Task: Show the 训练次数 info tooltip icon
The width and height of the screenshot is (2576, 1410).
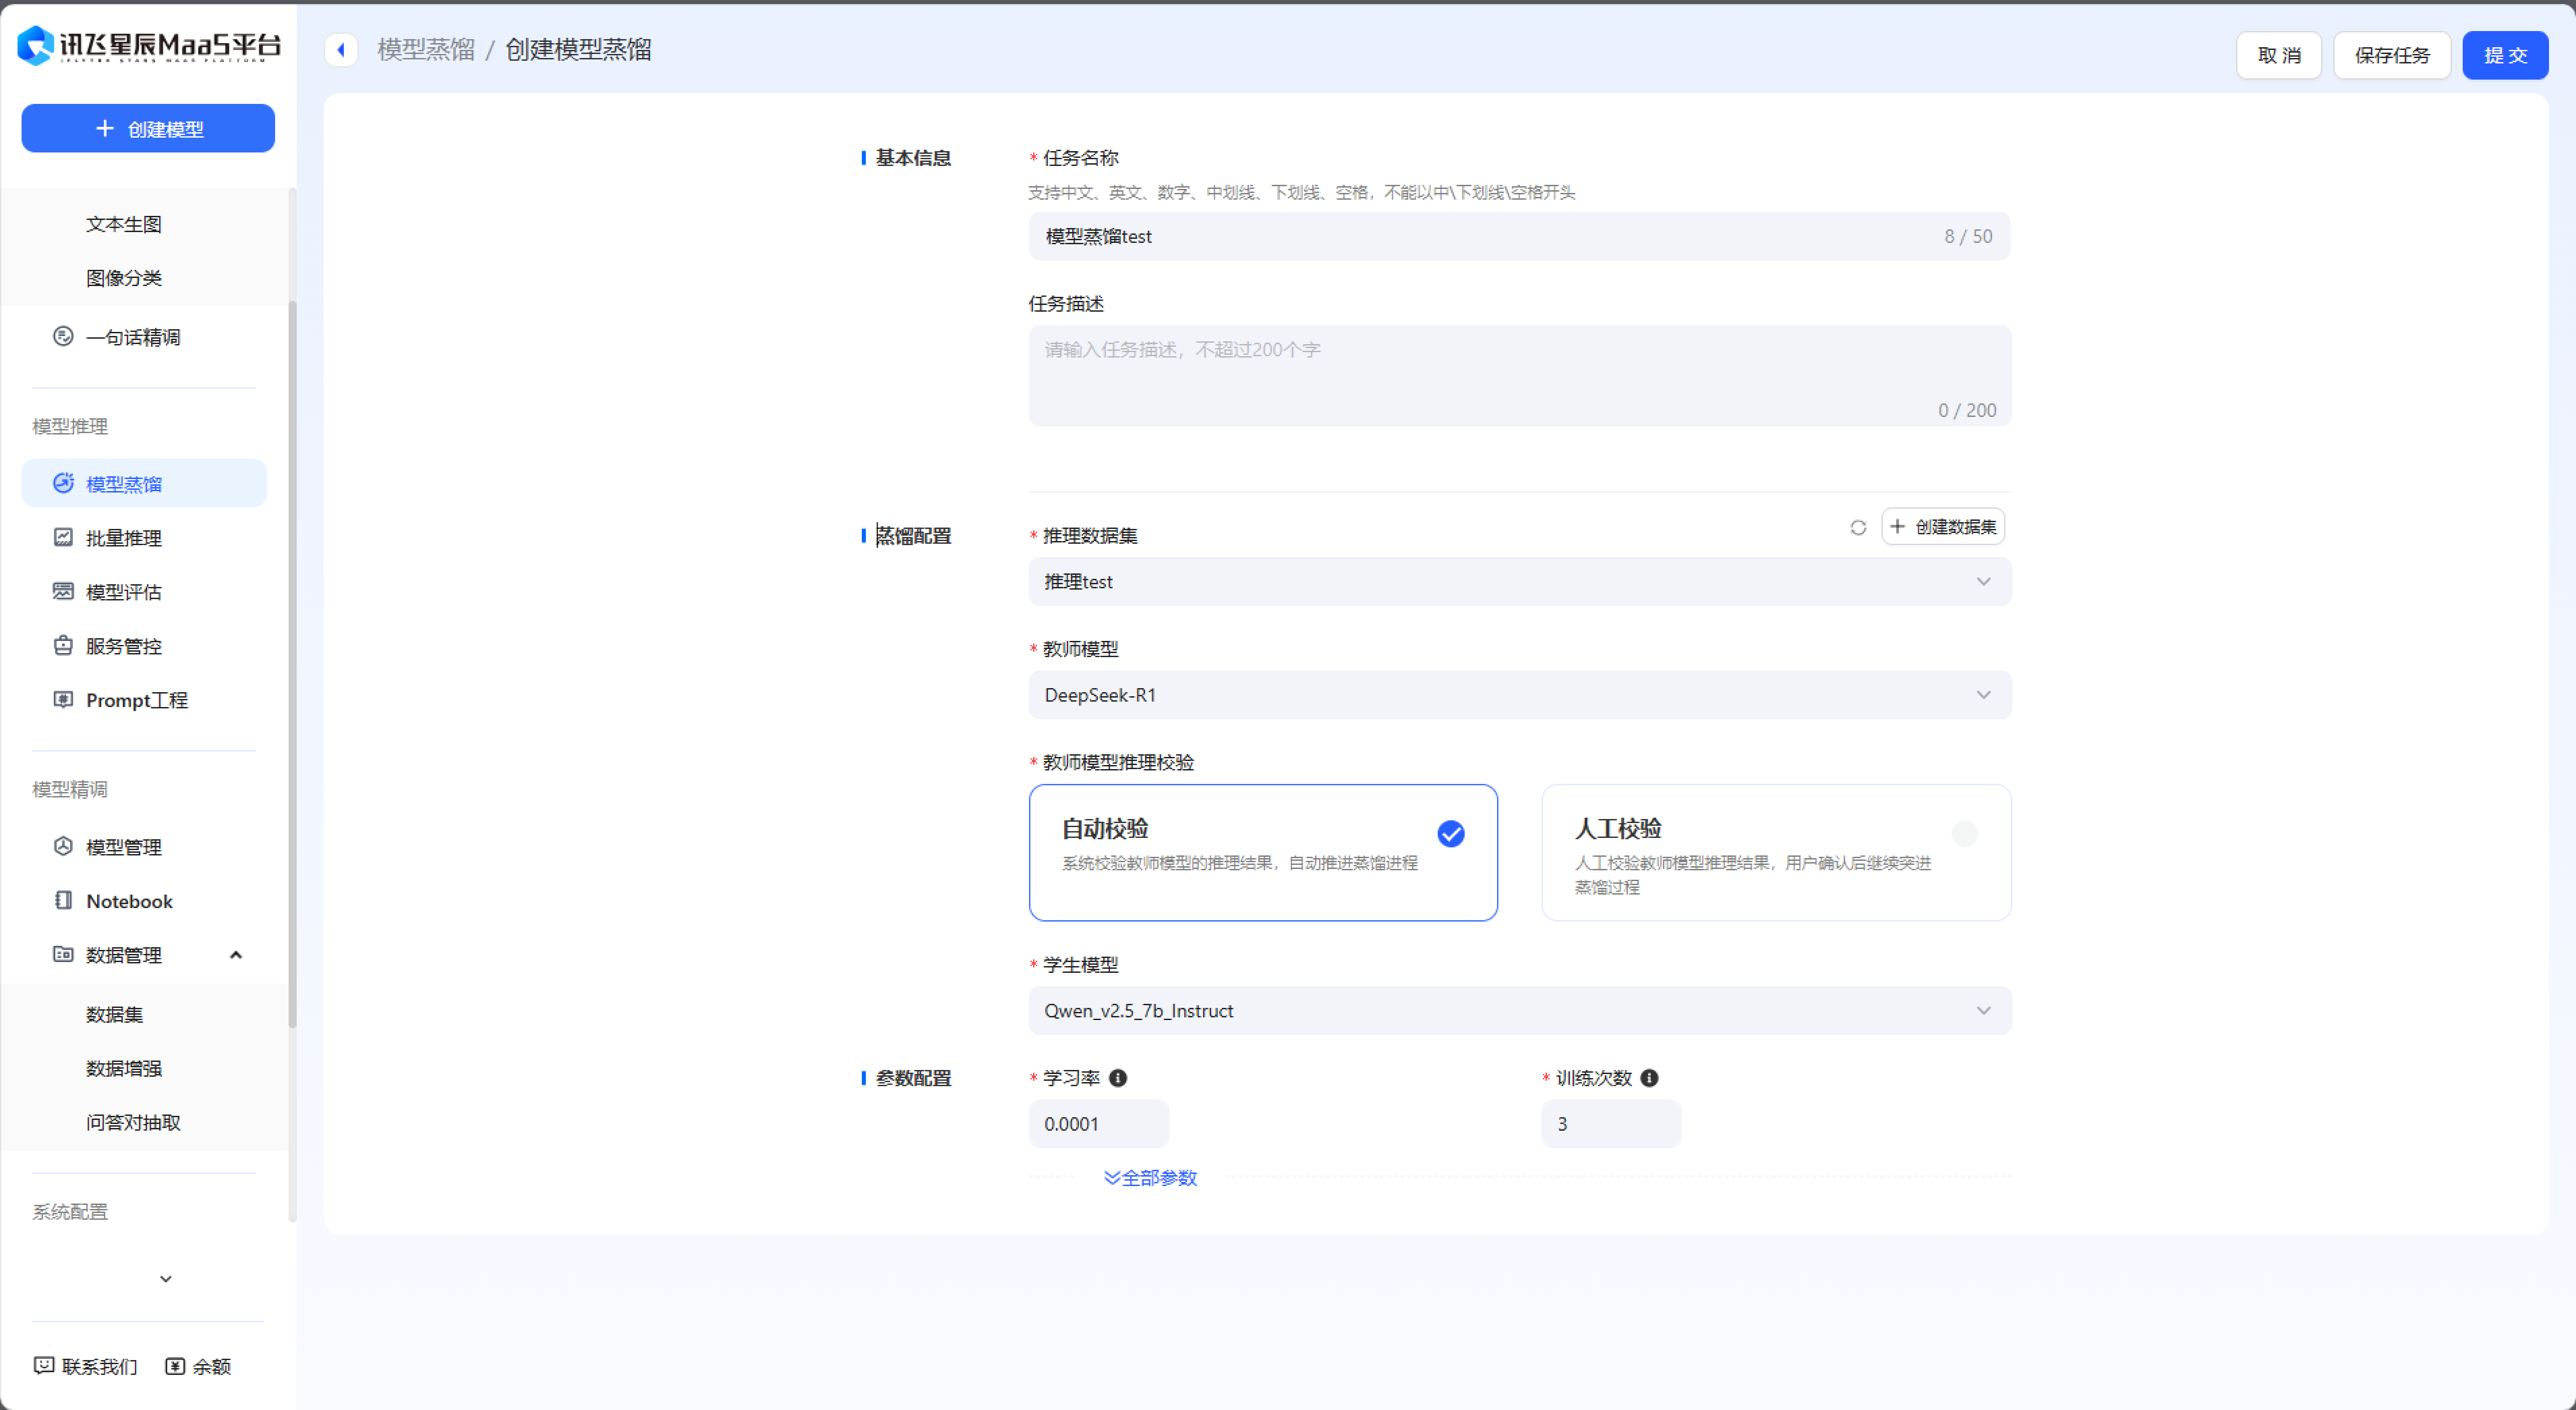Action: 1650,1078
